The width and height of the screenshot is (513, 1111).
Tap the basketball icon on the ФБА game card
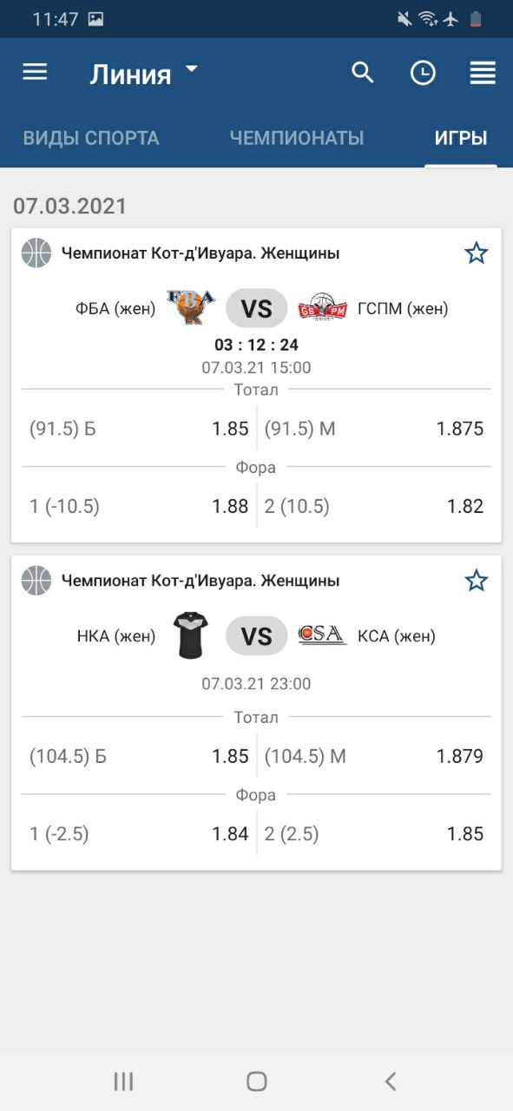(x=36, y=253)
